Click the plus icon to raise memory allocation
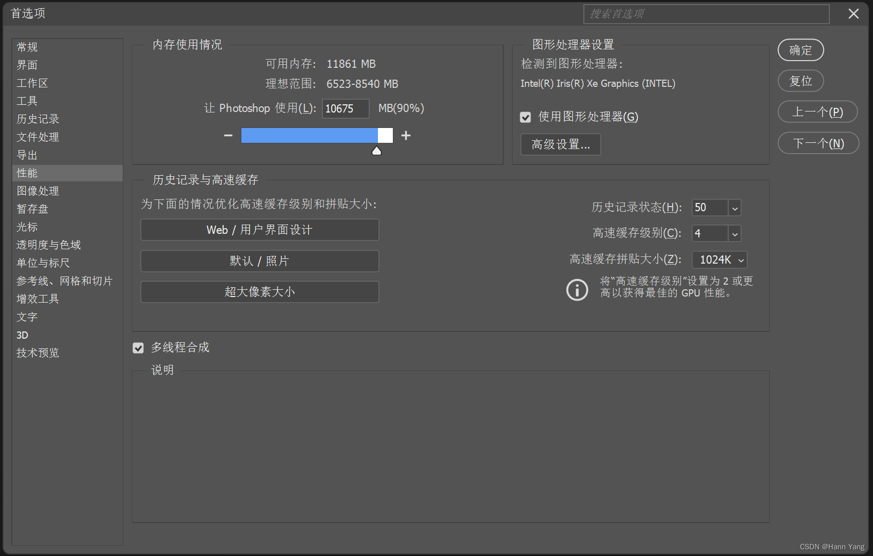The width and height of the screenshot is (873, 556). [406, 135]
